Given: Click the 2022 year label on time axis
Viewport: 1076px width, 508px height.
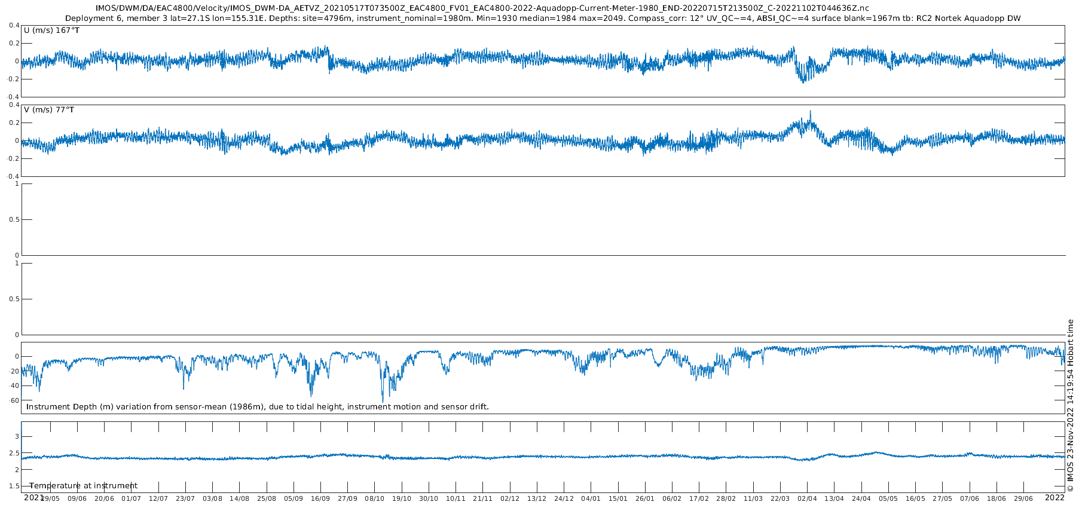Looking at the screenshot, I should [x=1054, y=497].
